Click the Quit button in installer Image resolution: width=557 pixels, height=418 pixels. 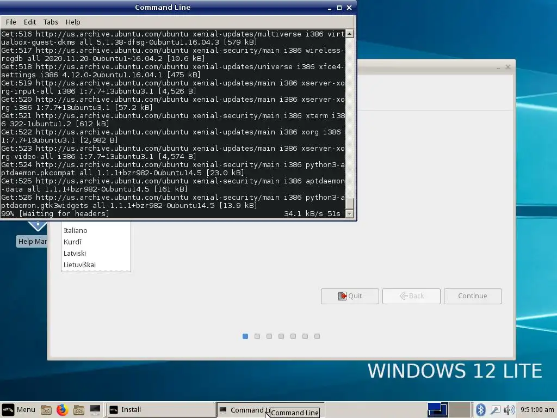pos(350,296)
